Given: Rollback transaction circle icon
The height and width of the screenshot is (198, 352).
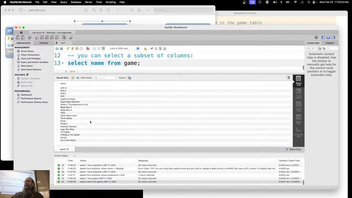Looking at the screenshot, I should pyautogui.click(x=99, y=48).
